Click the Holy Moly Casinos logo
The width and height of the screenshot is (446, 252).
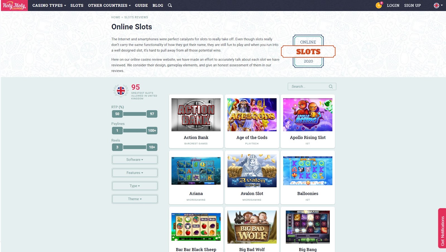tap(14, 5)
